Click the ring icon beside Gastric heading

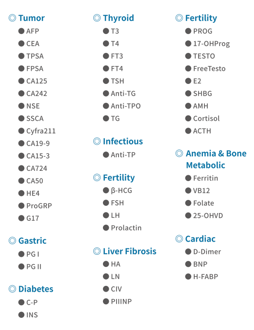12,241
